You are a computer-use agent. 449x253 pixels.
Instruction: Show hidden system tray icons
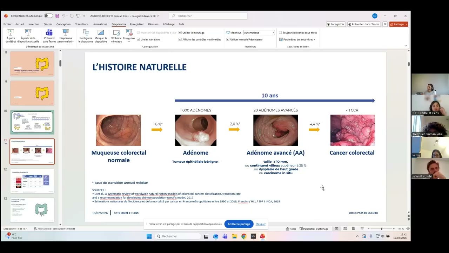[x=357, y=236]
